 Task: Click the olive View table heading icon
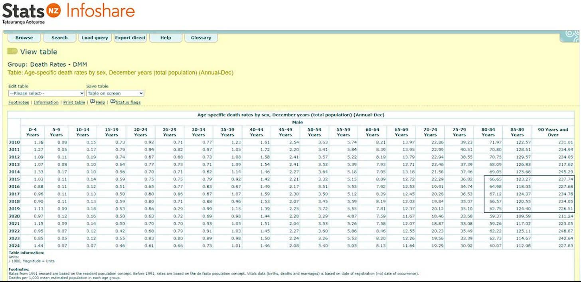coord(13,51)
